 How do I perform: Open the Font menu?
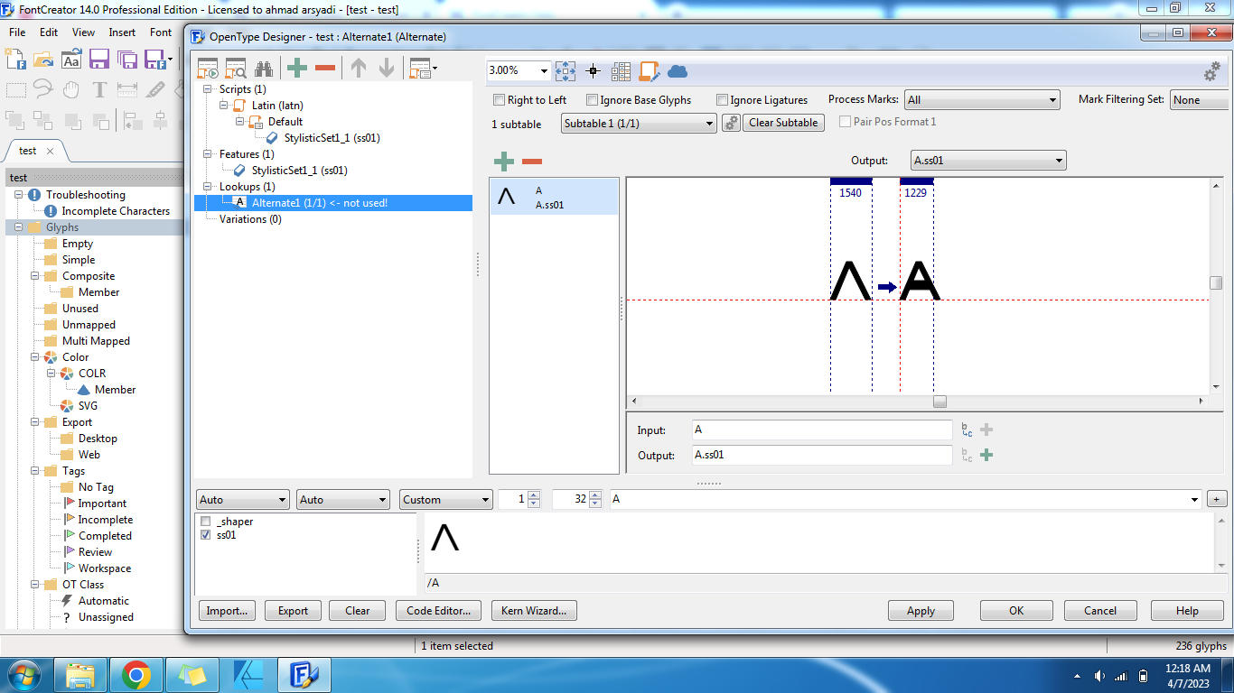coord(161,32)
